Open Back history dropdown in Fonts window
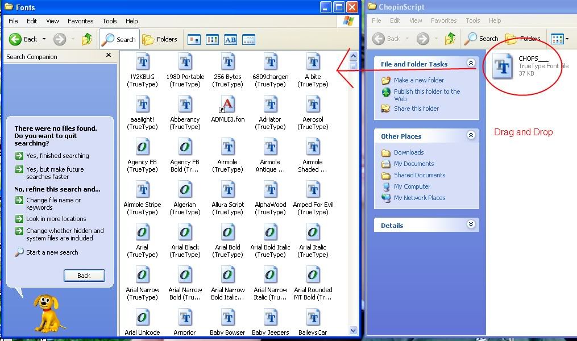This screenshot has height=341, width=577. [x=44, y=39]
